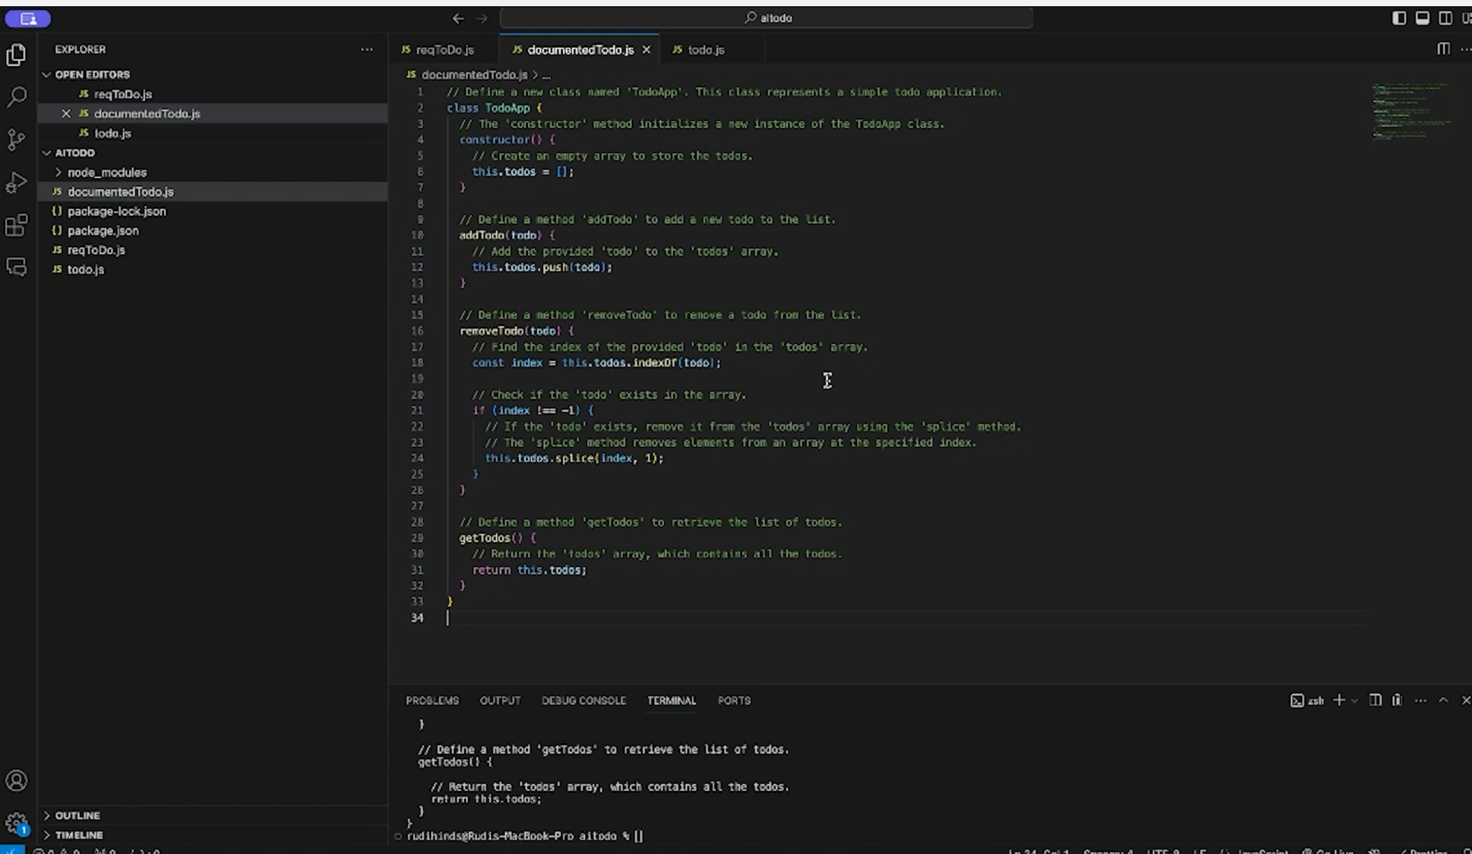Open the Source Control view
The image size is (1472, 854).
pyautogui.click(x=16, y=139)
